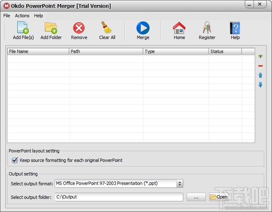Open the File menu
This screenshot has height=212, width=272.
7,16
